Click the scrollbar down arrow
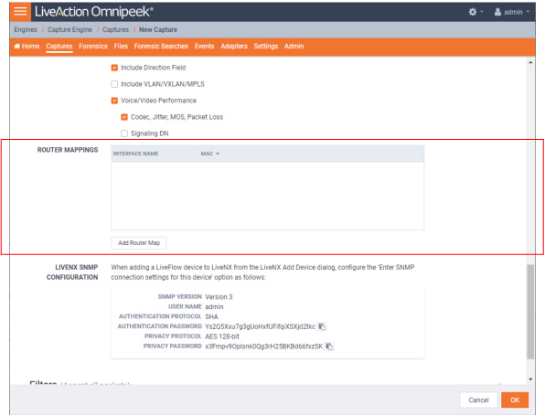 click(530, 379)
